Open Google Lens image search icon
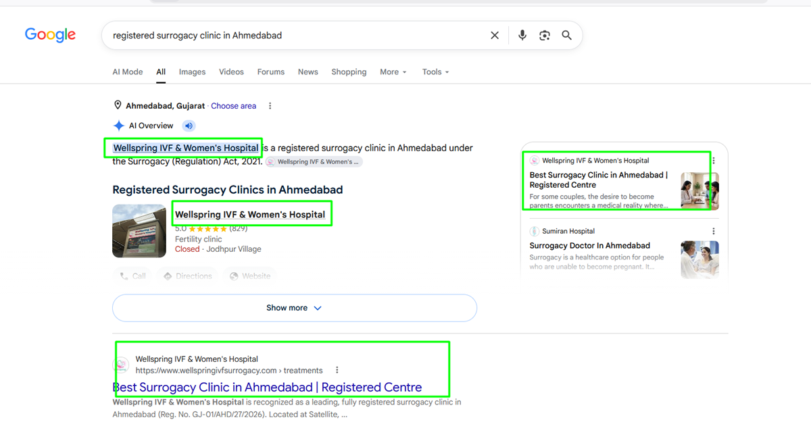The width and height of the screenshot is (811, 422). (x=545, y=35)
